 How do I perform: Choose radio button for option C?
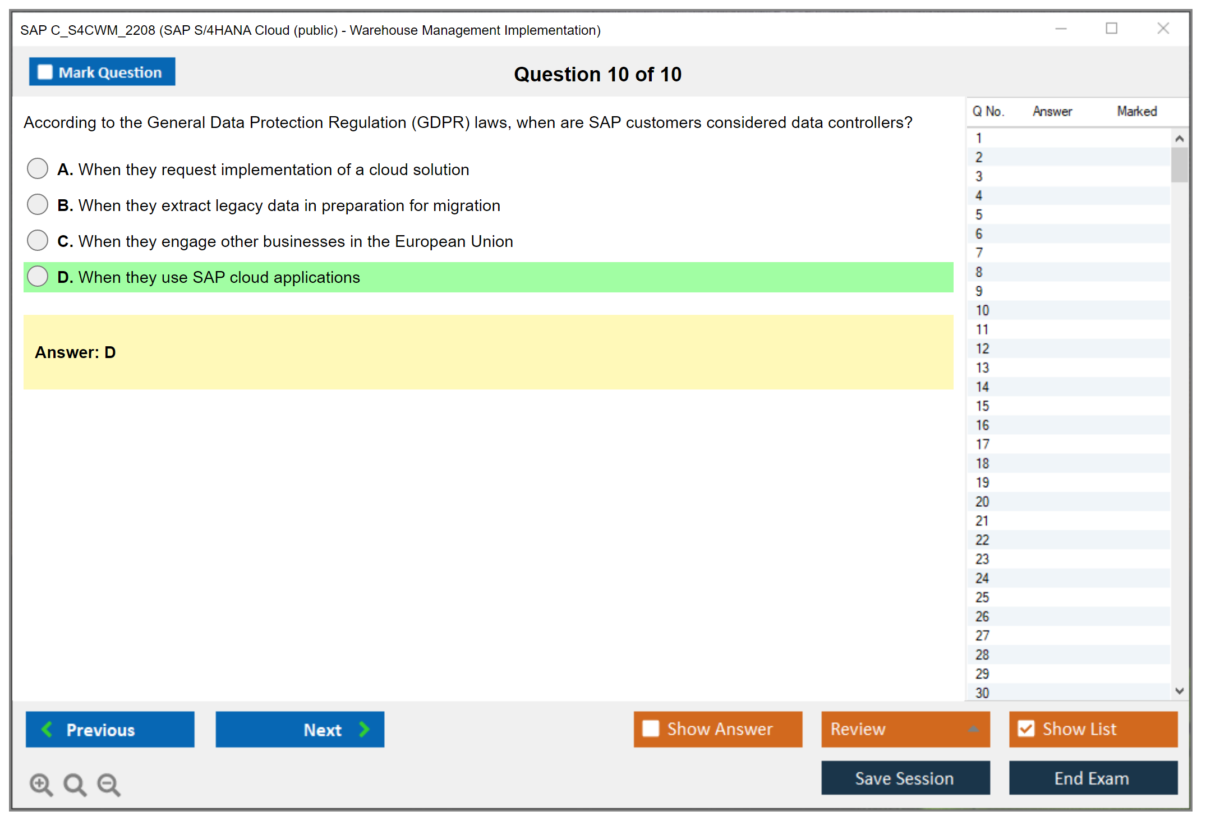point(38,240)
